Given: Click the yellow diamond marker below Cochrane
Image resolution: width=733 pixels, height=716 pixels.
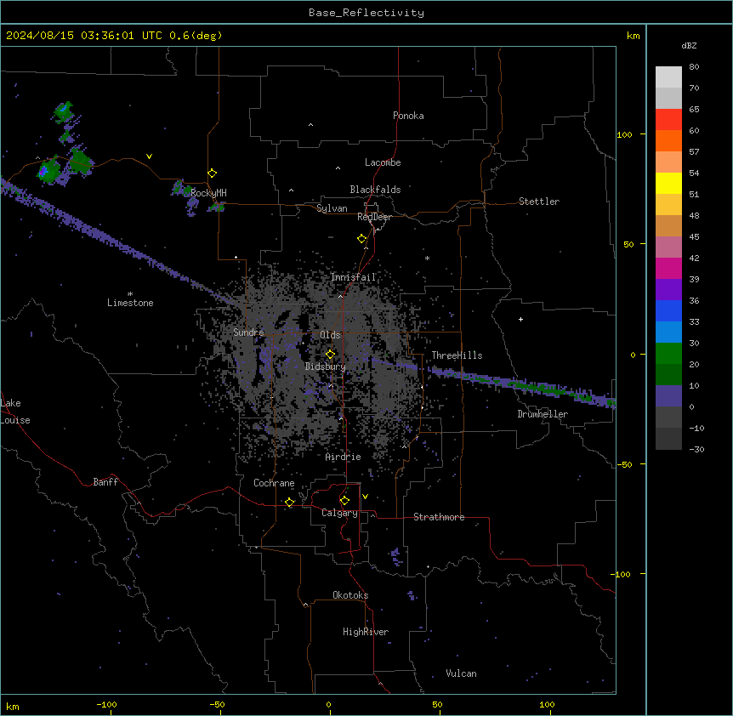Looking at the screenshot, I should coord(289,502).
